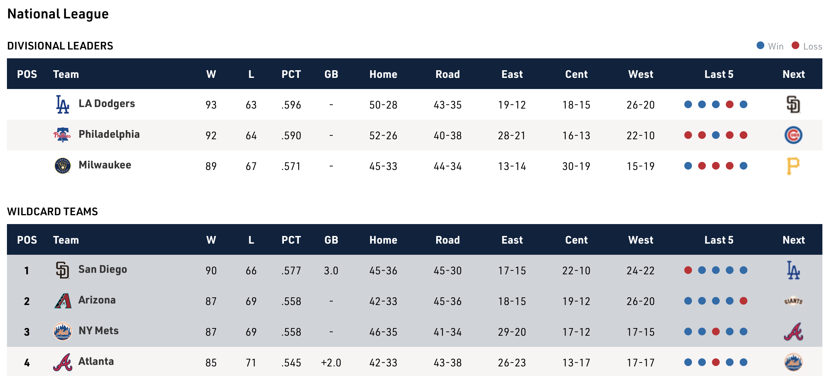Image resolution: width=827 pixels, height=376 pixels.
Task: Click the LA Dodgers team logo
Action: coord(63,103)
